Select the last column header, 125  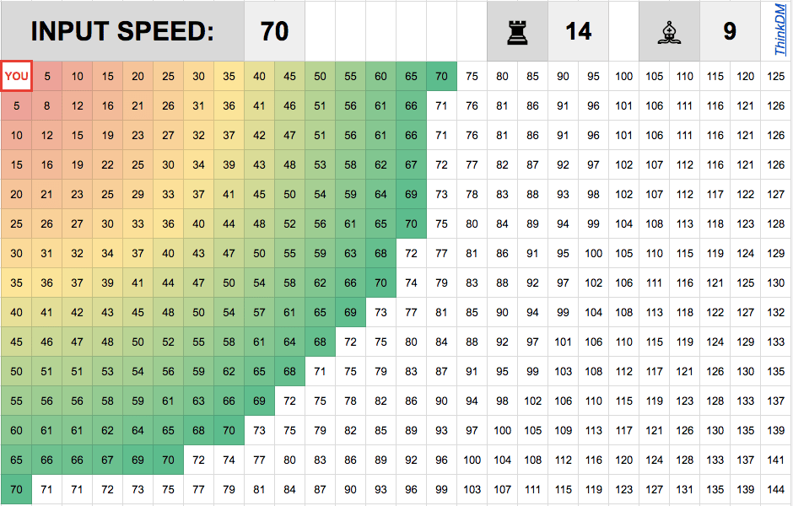pyautogui.click(x=776, y=77)
